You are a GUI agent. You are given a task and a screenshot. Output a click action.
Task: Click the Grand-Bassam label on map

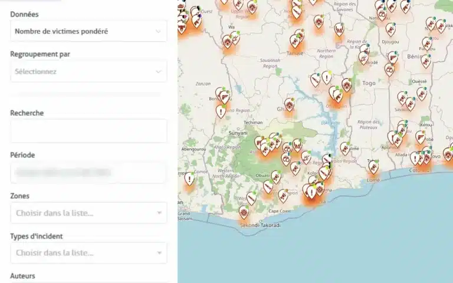tap(185, 216)
